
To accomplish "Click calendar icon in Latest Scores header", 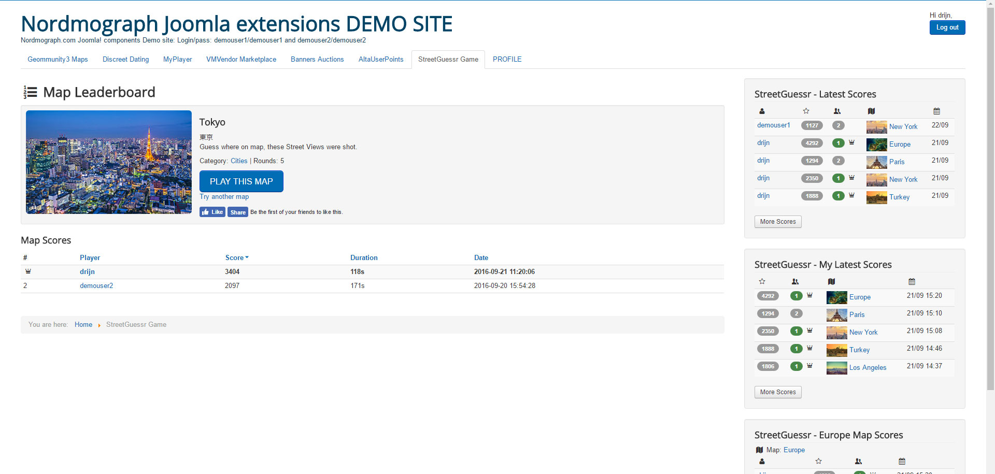I will [936, 111].
